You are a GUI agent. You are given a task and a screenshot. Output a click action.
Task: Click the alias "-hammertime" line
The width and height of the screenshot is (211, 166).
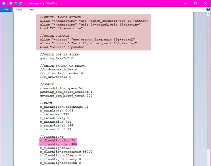pyautogui.click(x=90, y=25)
